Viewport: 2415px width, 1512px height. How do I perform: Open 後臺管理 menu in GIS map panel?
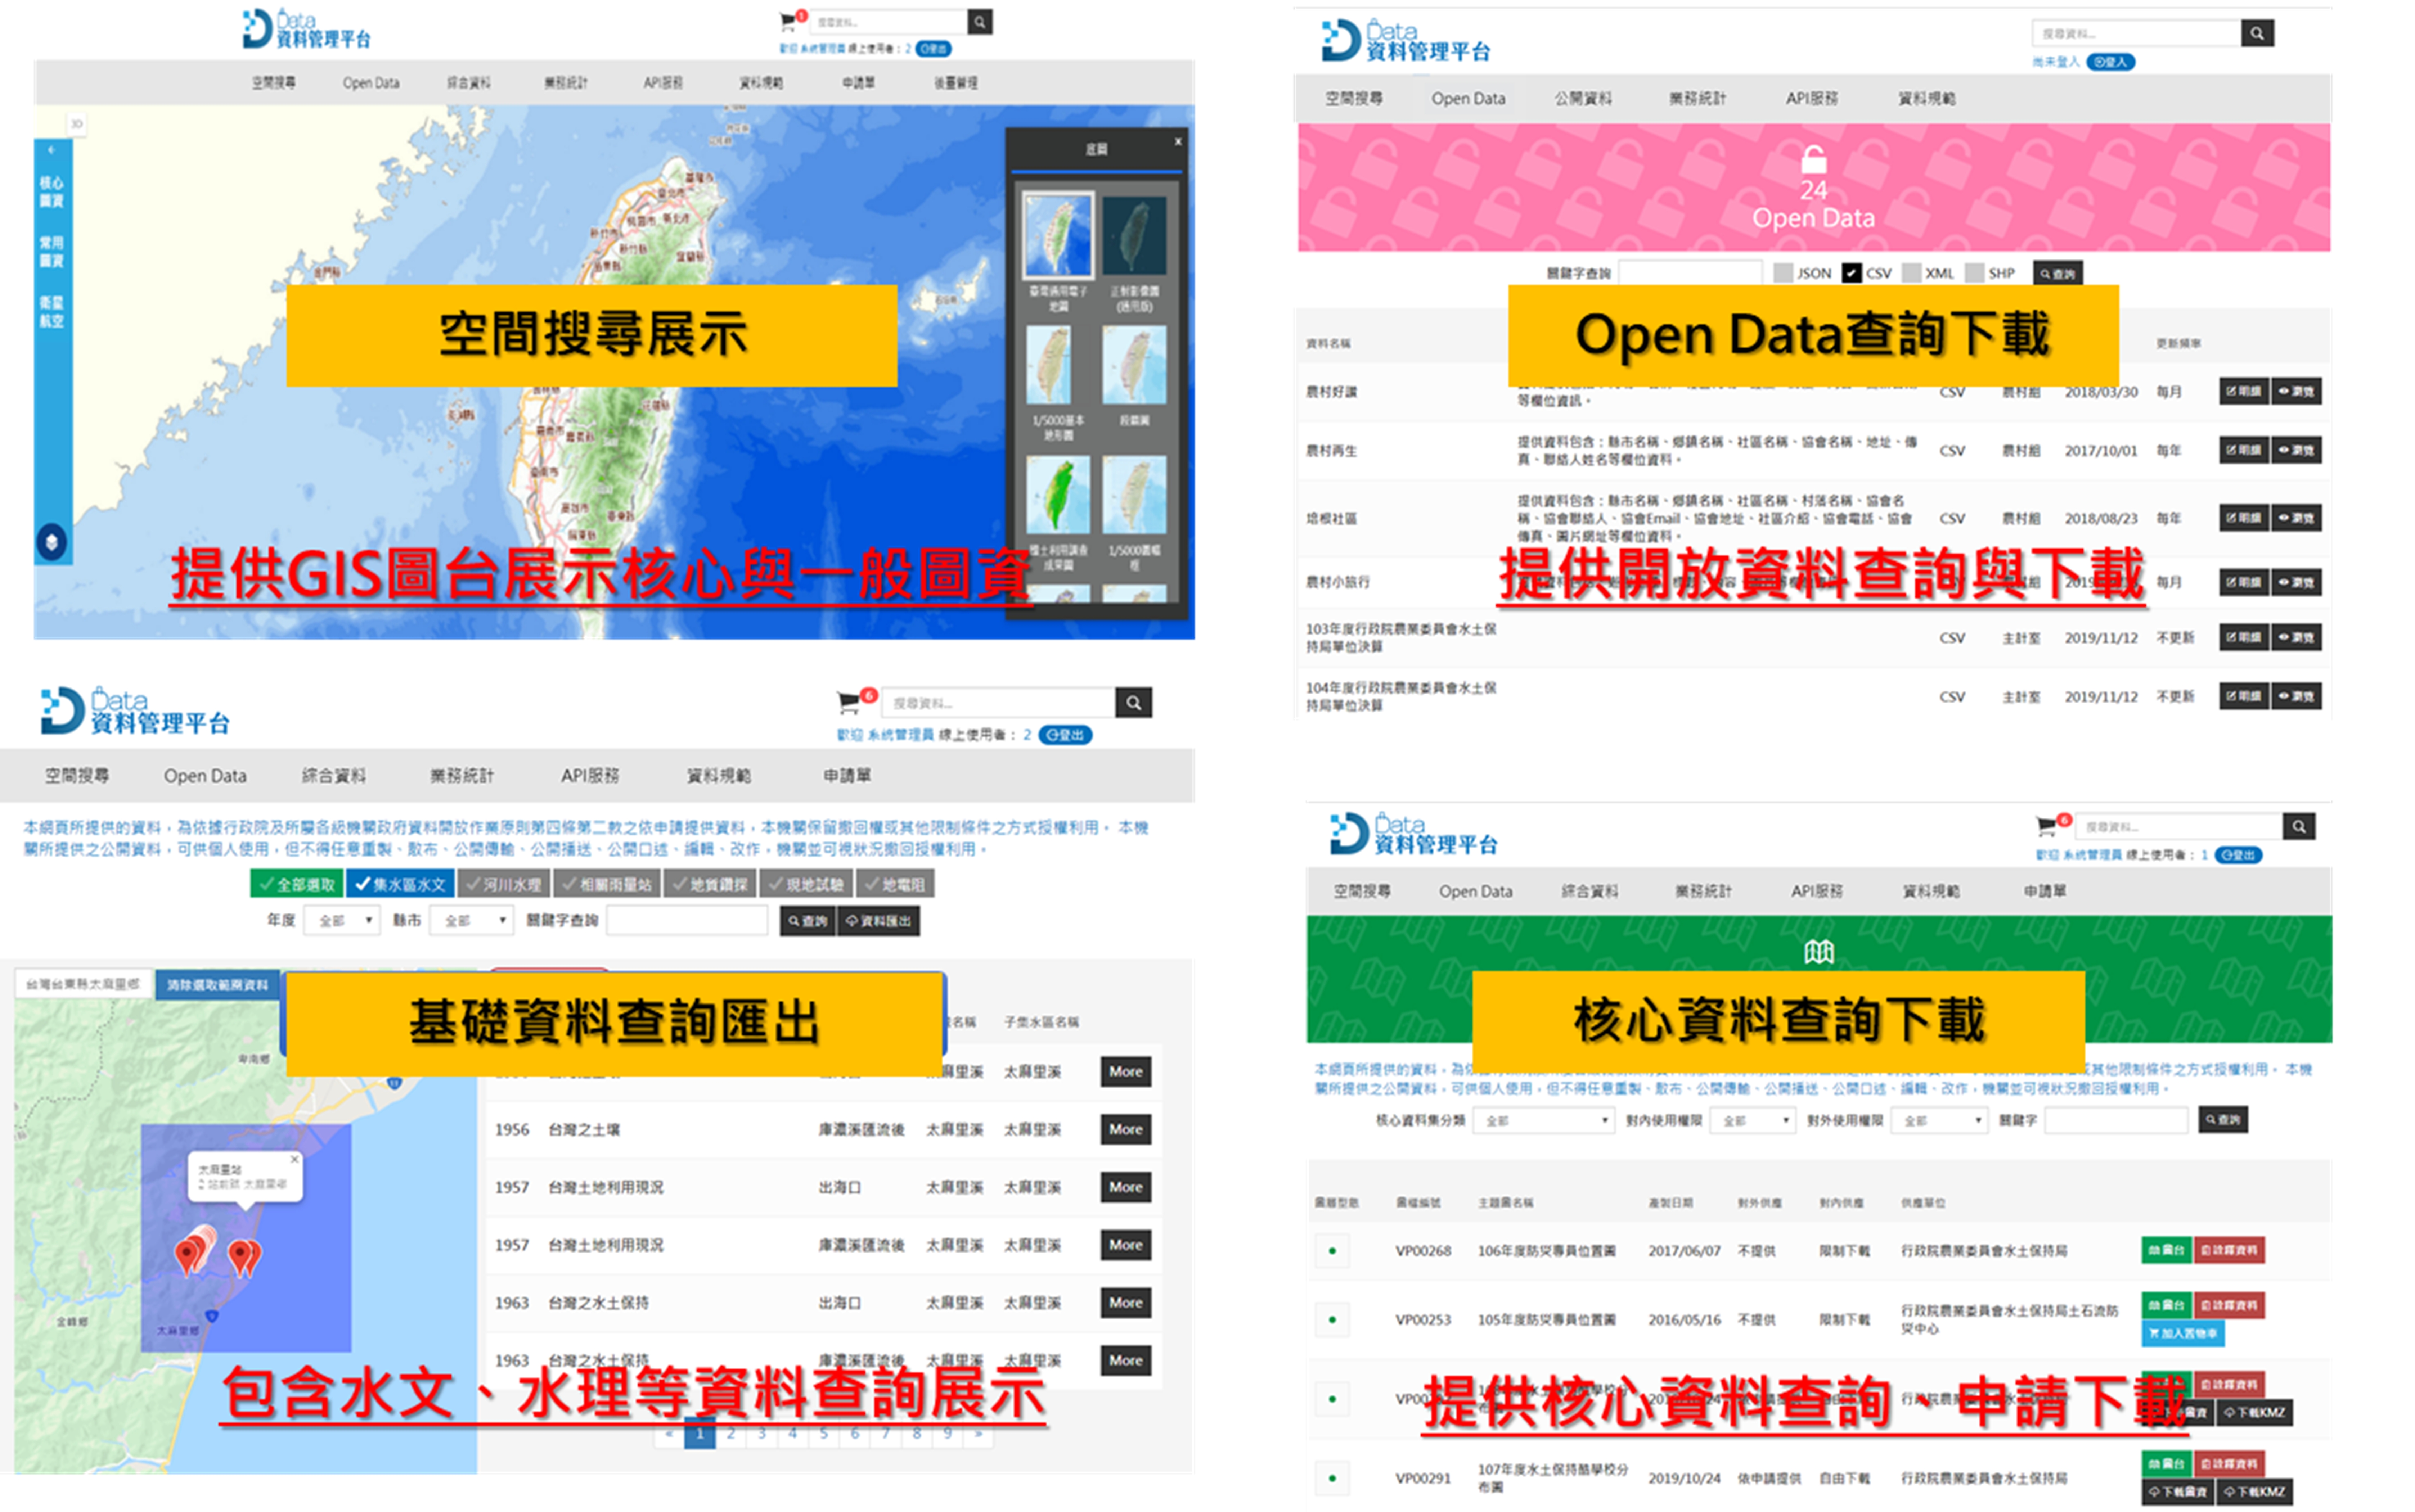coord(956,83)
